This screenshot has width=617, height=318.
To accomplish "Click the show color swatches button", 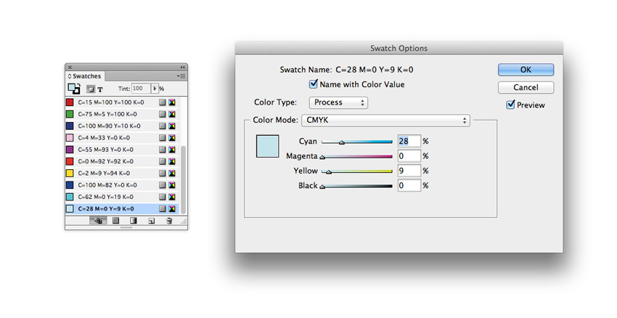I will (115, 221).
